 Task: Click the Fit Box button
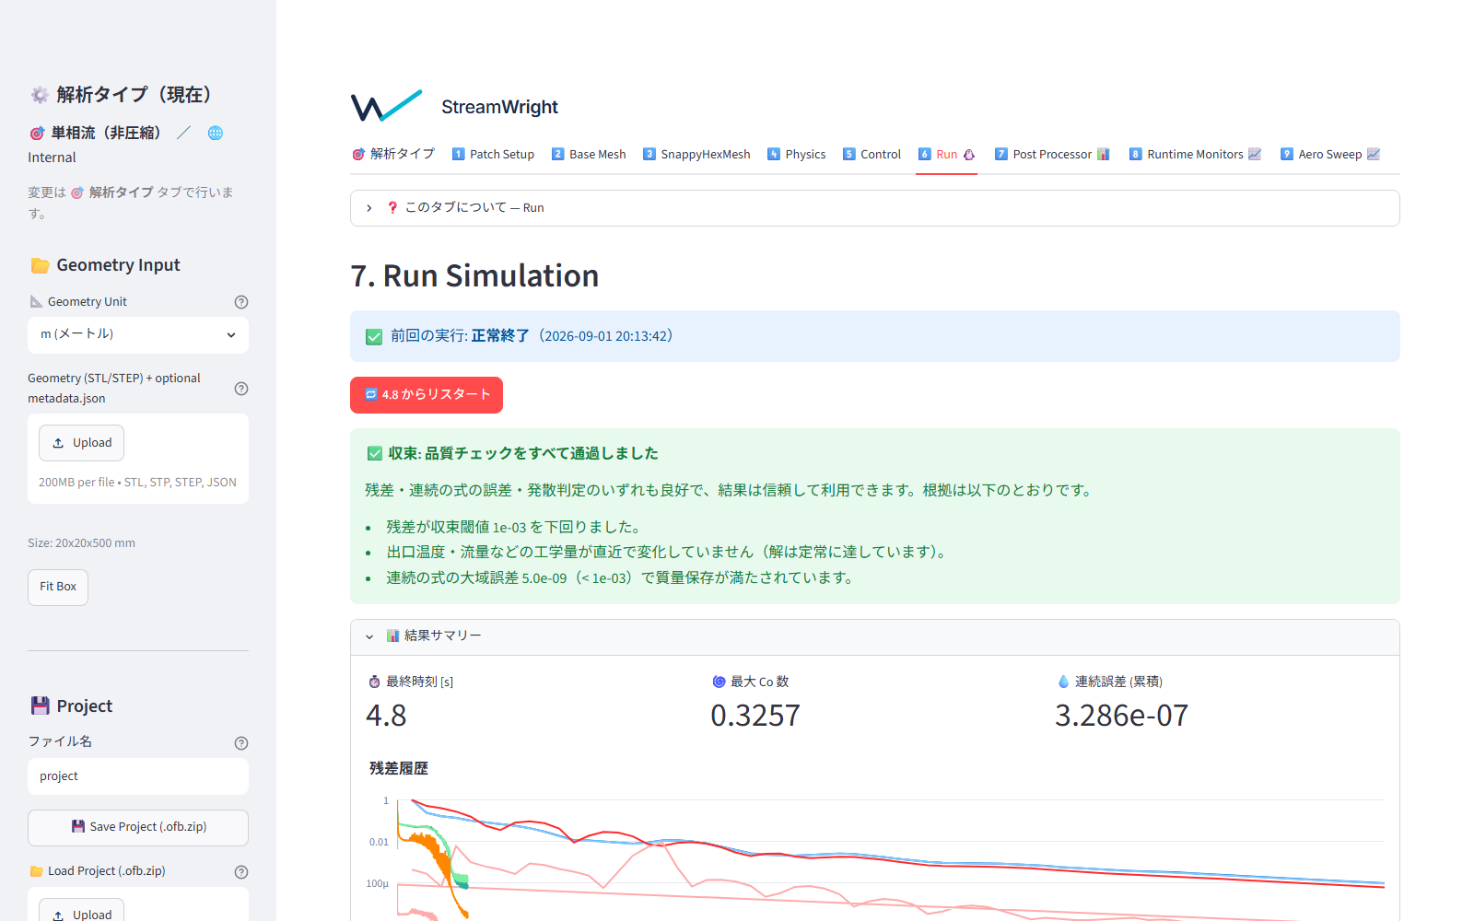[58, 588]
